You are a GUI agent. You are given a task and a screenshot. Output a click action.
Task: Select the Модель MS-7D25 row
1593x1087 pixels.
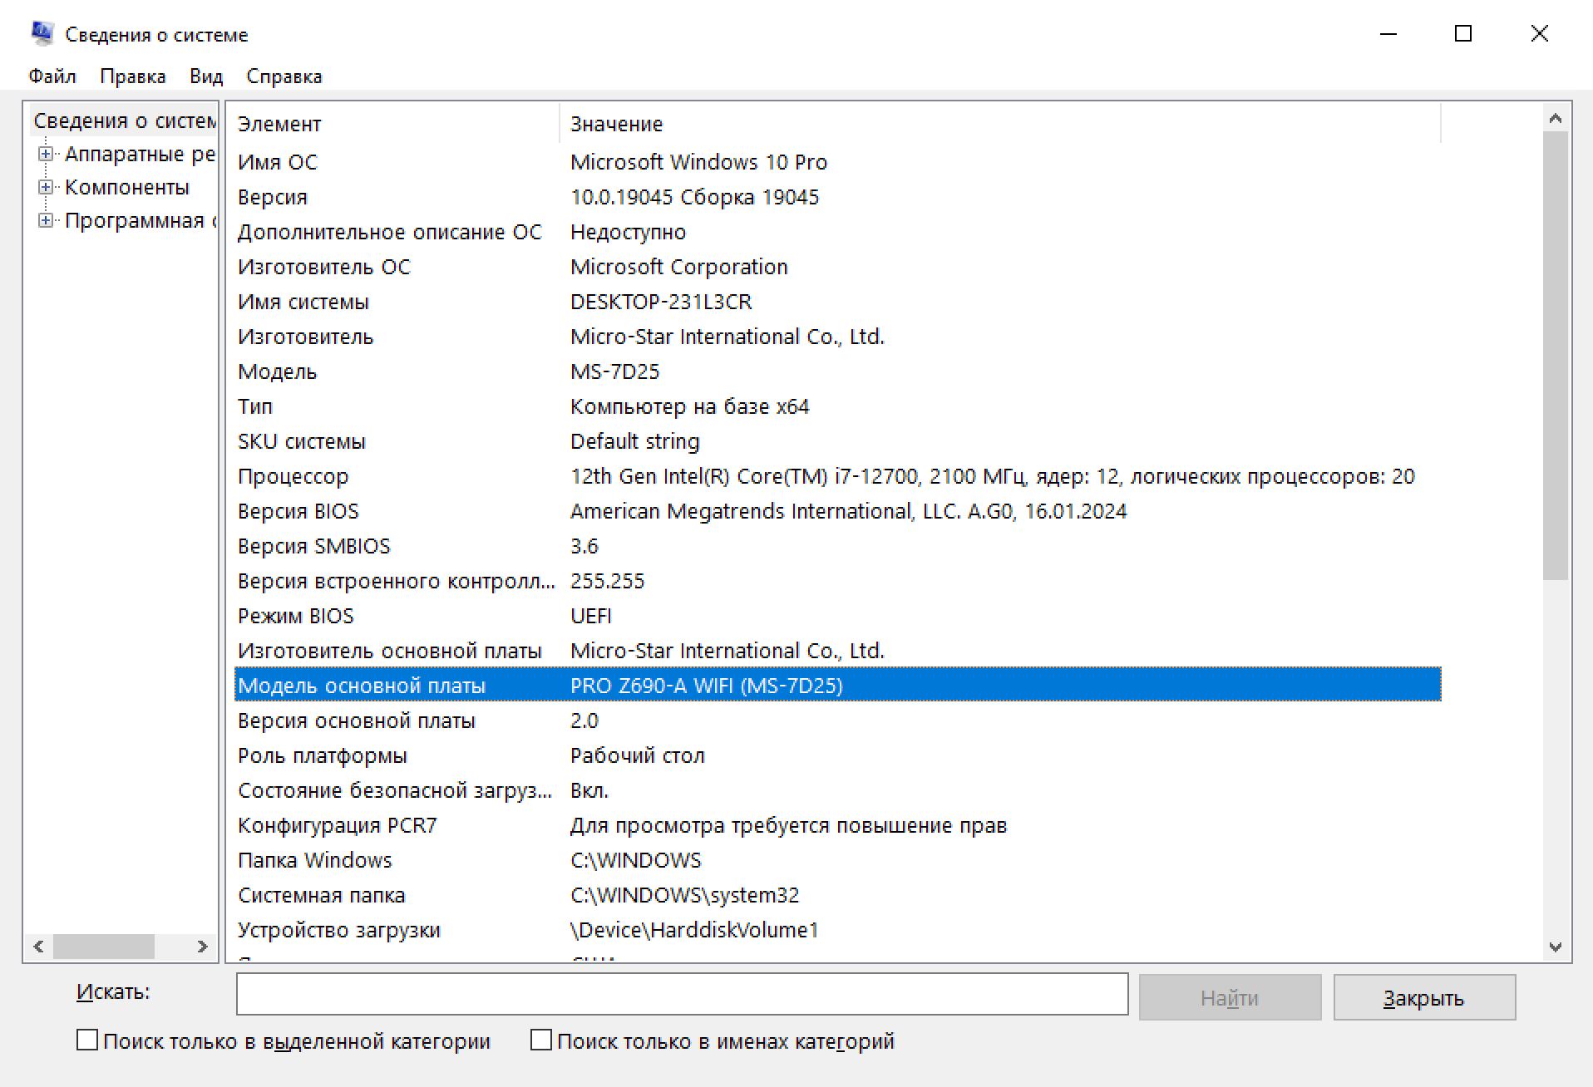click(x=837, y=371)
